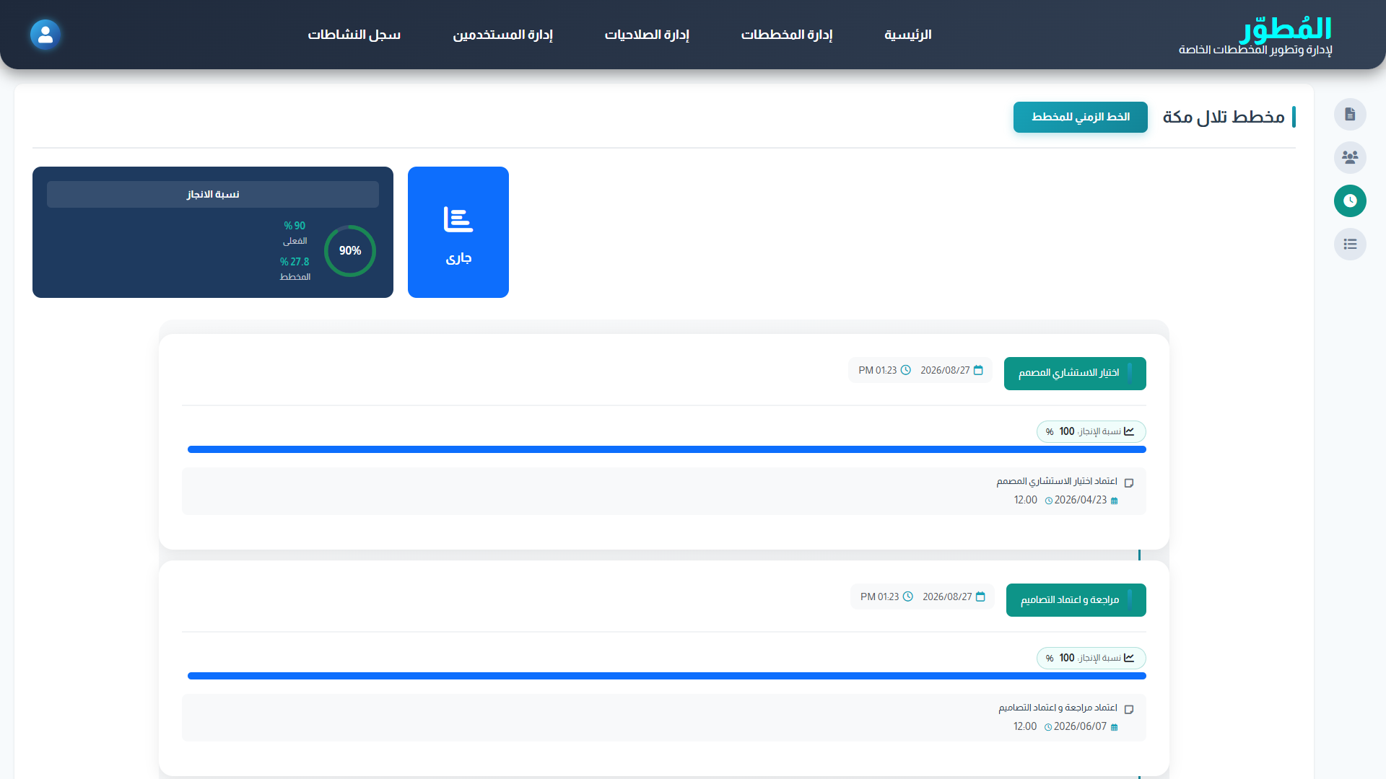
Task: Click اختيار الاستشاري المصمم stage button
Action: [x=1075, y=374]
